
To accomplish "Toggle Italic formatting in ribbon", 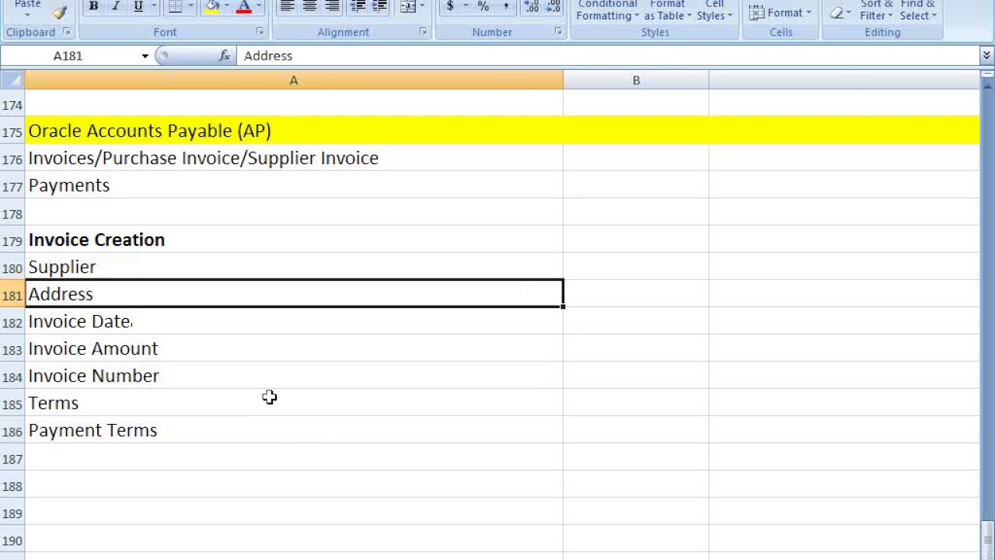I will (x=116, y=7).
